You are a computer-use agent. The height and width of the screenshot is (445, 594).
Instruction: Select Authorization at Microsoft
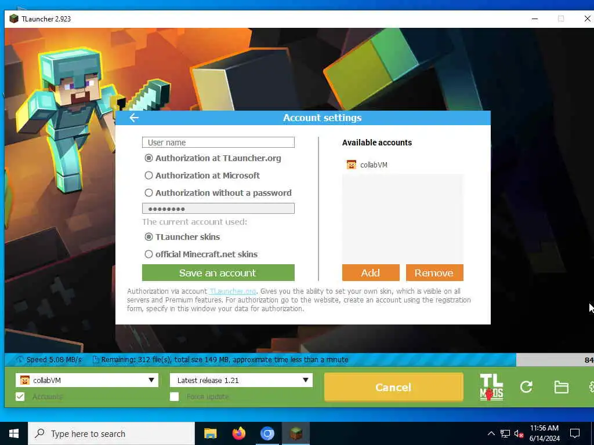[149, 176]
